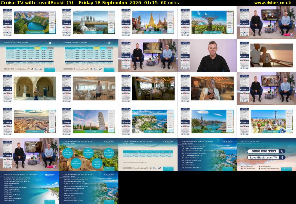
Task: Select the couple at sunset on deck frame
Action: click(266, 55)
